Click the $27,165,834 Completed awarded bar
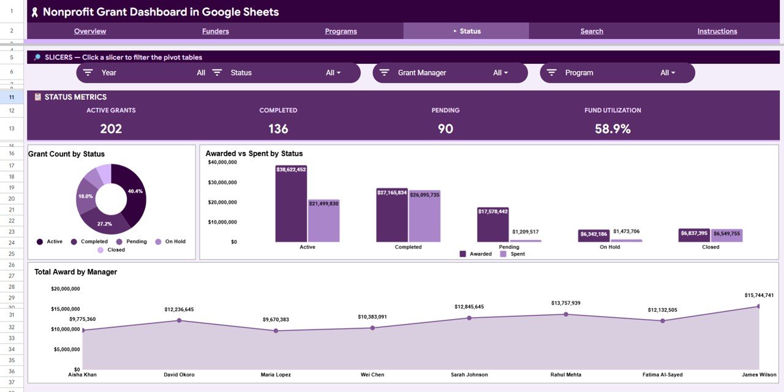784x392 pixels. click(x=392, y=215)
